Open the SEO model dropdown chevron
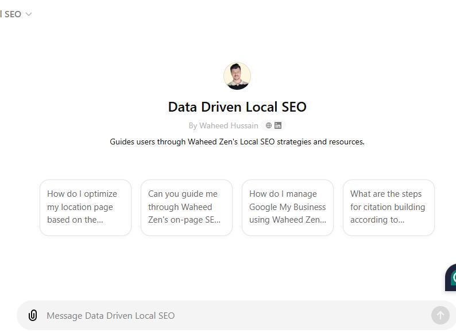The height and width of the screenshot is (336, 456). tap(29, 14)
